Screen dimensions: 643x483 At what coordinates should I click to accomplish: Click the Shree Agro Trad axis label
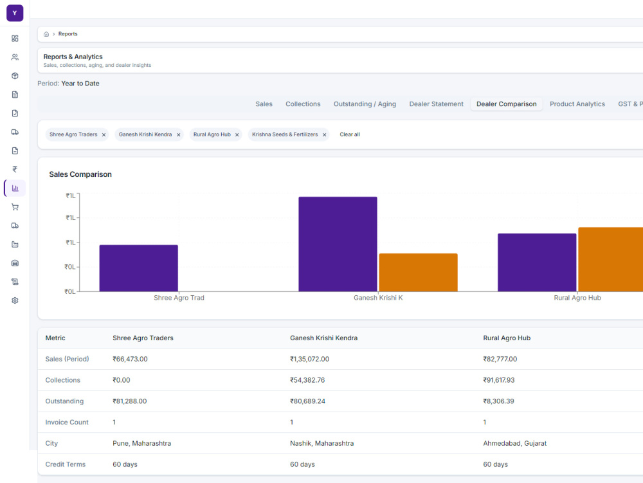(x=179, y=298)
